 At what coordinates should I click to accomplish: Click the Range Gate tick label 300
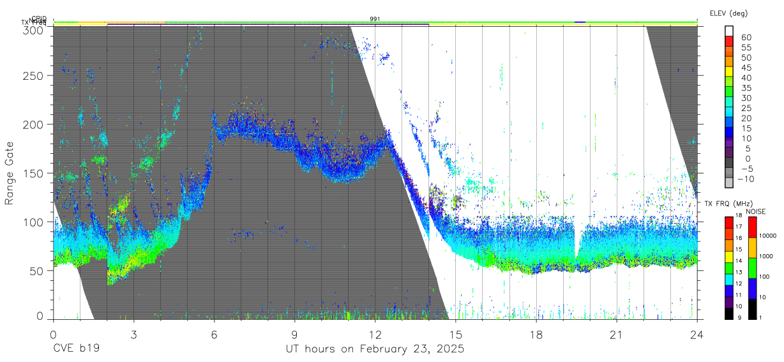coord(33,30)
